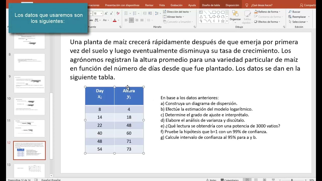322x181 pixels.
Task: Switch to slide sorter view
Action: [256, 180]
